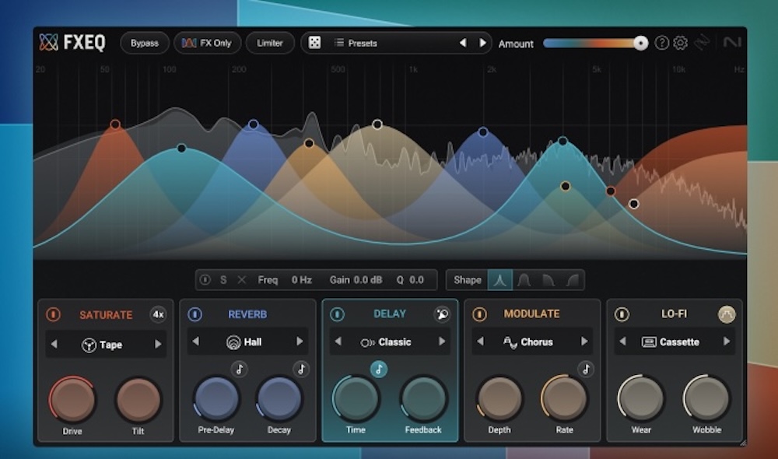The image size is (778, 459).
Task: Toggle tempo sync note above Delay Time
Action: [x=378, y=370]
